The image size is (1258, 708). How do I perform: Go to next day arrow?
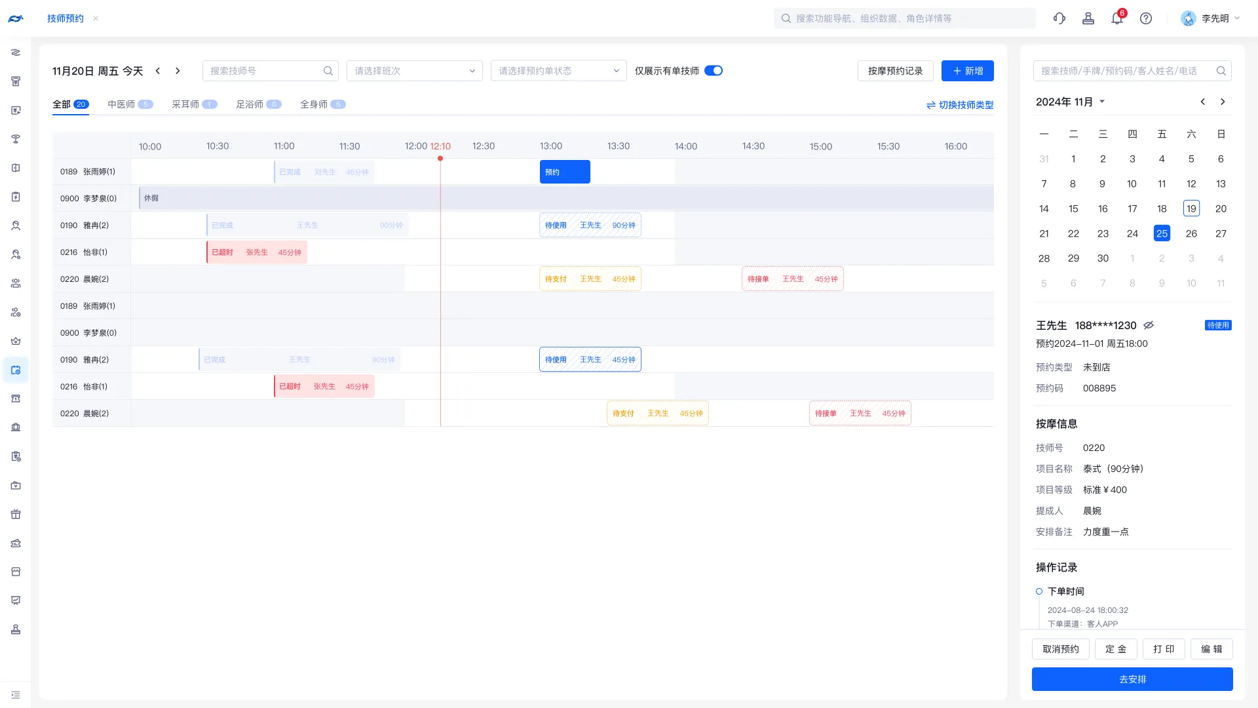(178, 71)
